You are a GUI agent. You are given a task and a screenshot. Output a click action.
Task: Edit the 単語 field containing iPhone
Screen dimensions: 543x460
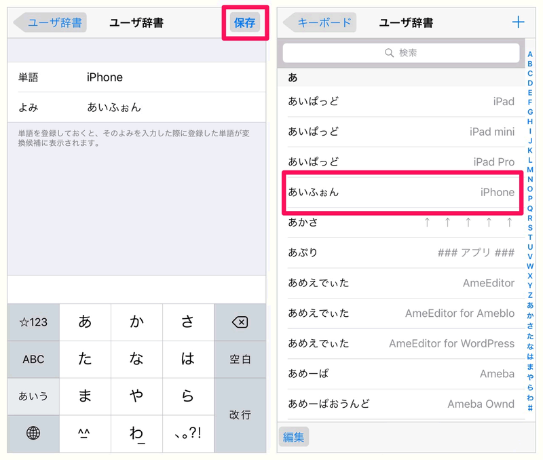tap(136, 77)
